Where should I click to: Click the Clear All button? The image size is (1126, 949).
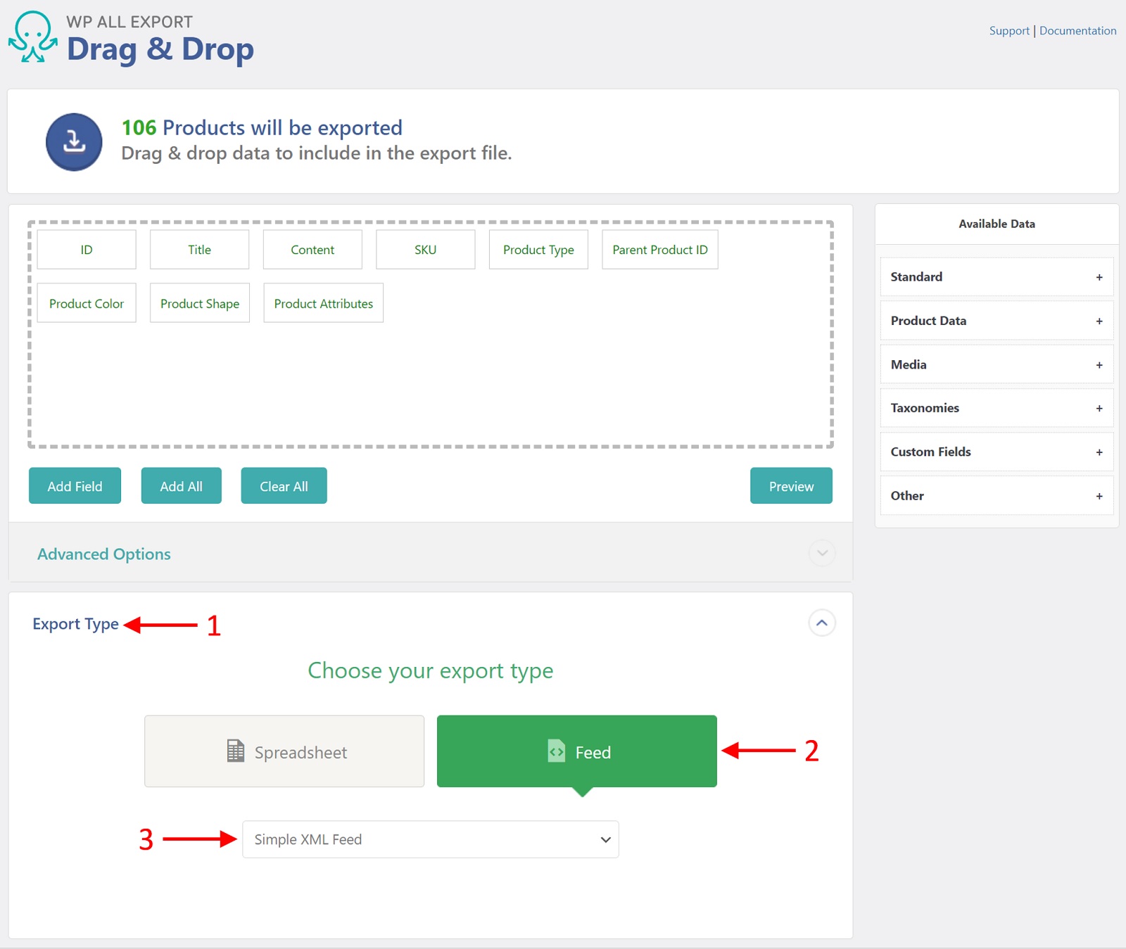[284, 486]
